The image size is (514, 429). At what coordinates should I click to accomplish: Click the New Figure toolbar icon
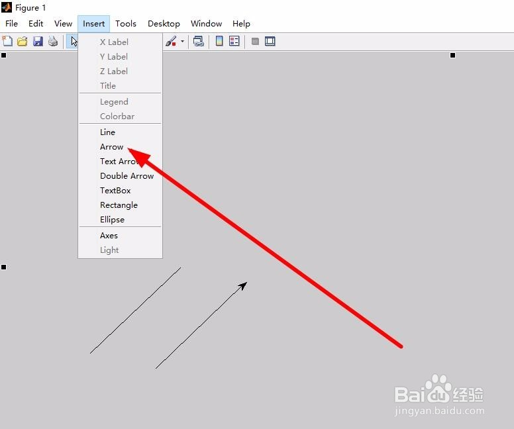click(7, 41)
